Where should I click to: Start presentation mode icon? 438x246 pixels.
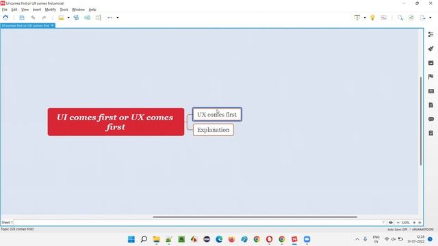tap(357, 18)
